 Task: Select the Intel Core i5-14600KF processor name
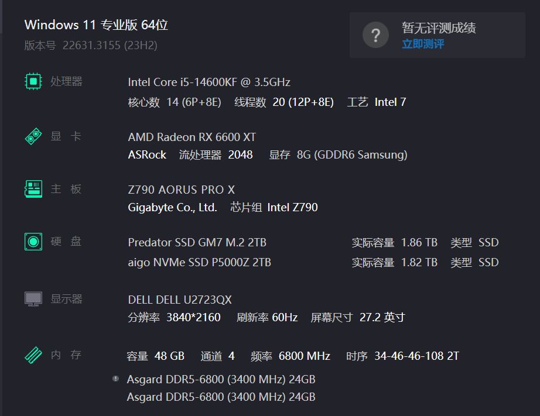[x=209, y=82]
